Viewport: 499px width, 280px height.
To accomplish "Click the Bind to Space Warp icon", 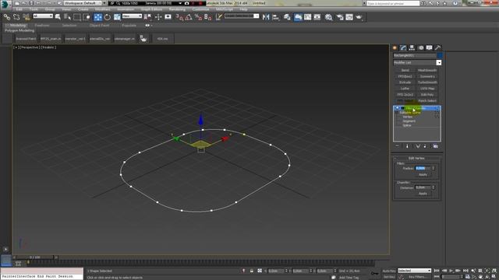I will click(26, 17).
